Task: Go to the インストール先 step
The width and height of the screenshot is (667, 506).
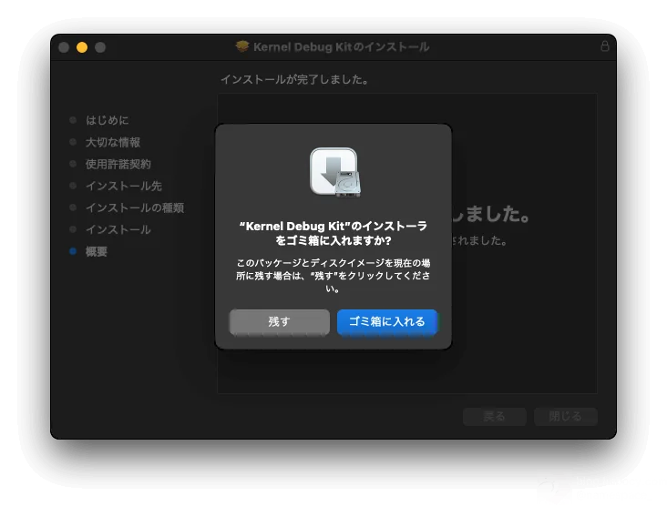Action: coord(123,186)
